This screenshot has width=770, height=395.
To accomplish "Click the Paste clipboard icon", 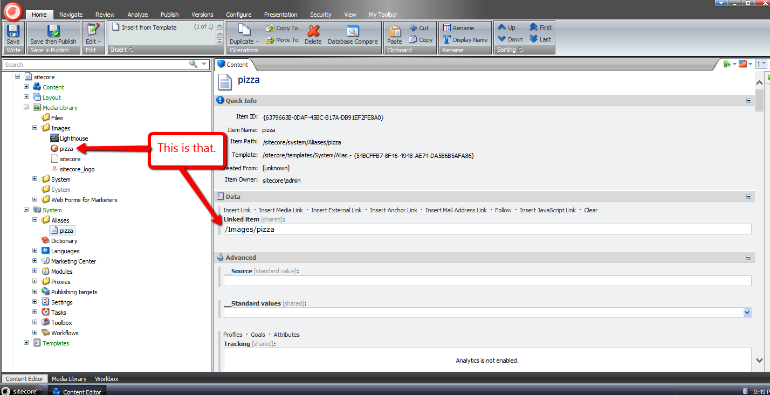I will tap(395, 31).
